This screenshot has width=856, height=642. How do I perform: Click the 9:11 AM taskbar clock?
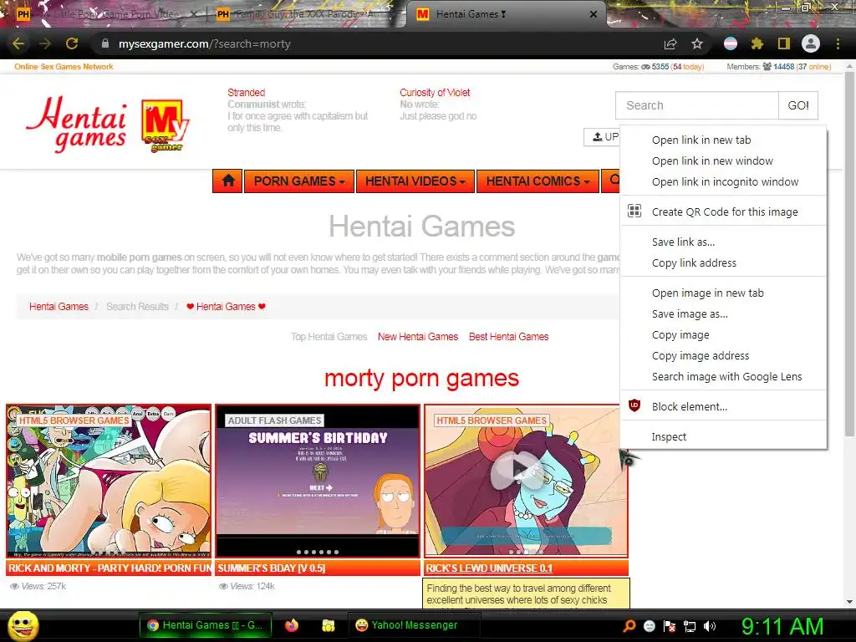[782, 625]
